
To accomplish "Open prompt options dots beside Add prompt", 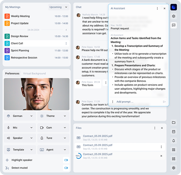I will 113,102.
